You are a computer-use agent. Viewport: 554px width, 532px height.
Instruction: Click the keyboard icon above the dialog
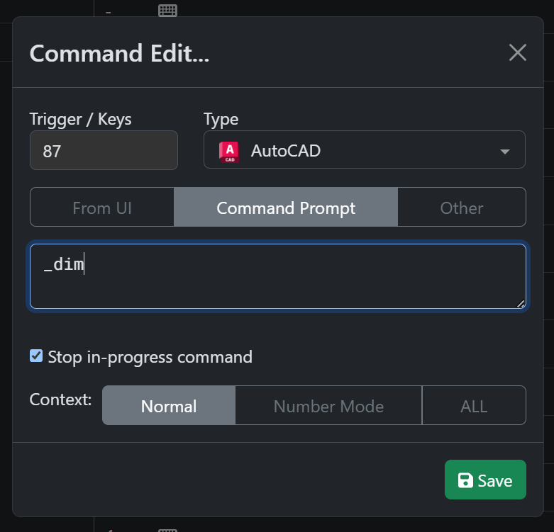(x=167, y=10)
